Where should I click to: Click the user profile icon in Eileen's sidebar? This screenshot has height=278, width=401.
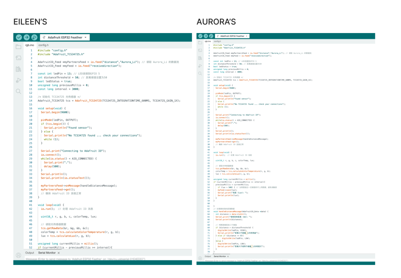click(x=18, y=255)
